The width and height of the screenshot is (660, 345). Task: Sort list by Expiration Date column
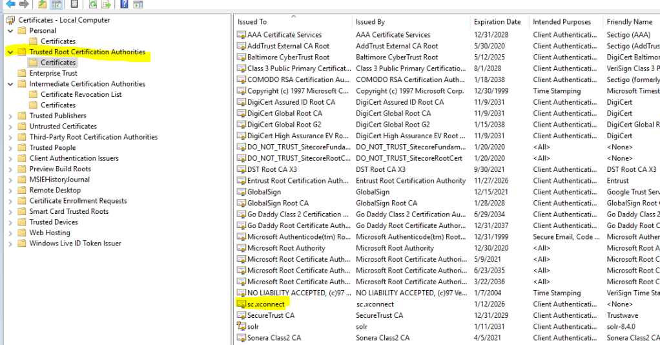click(497, 22)
